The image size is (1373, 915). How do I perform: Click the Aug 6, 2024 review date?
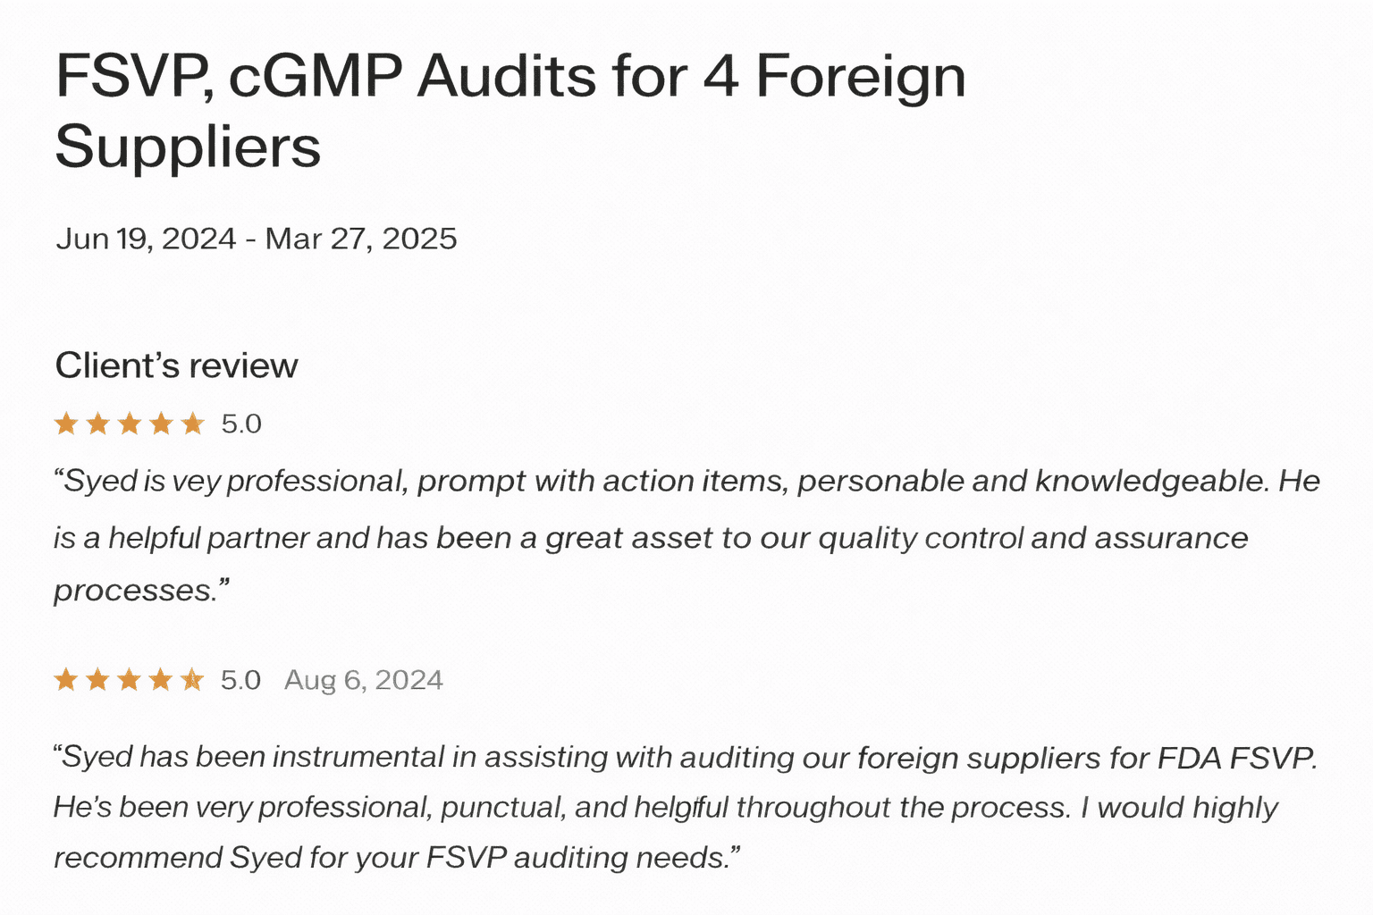(x=364, y=680)
